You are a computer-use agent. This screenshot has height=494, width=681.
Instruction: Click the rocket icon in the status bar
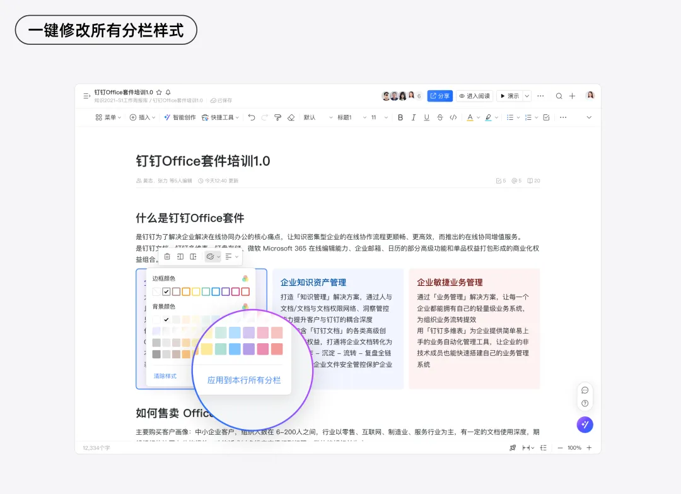pyautogui.click(x=513, y=448)
